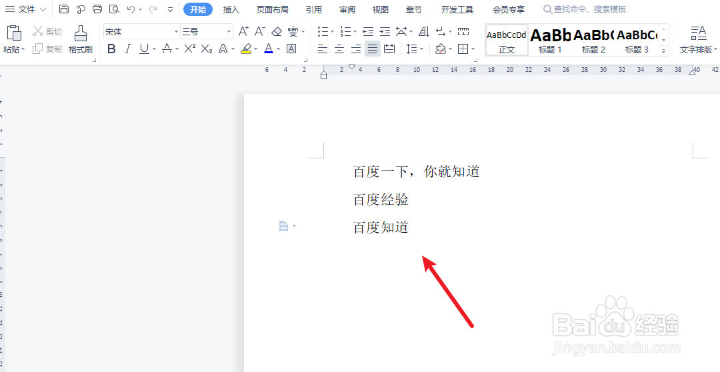Toggle Underline formatting

click(144, 49)
